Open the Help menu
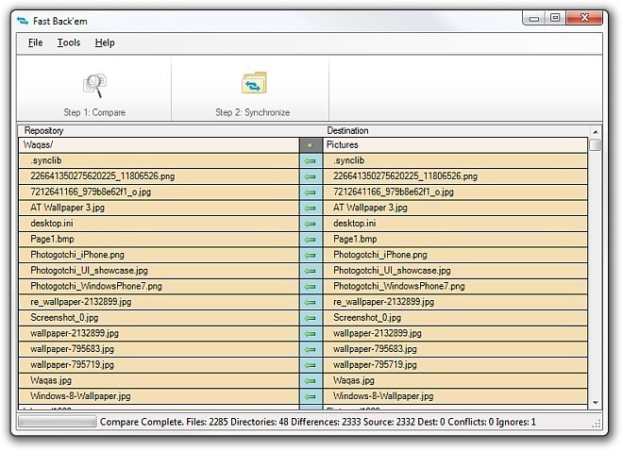Screen dimensions: 623x451 pyautogui.click(x=105, y=42)
